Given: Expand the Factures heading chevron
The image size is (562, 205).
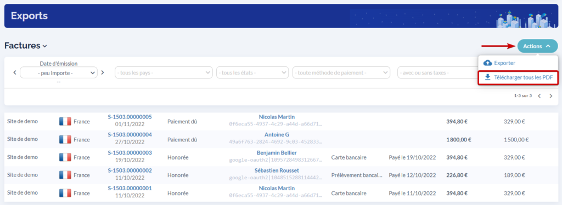Looking at the screenshot, I should coord(45,46).
